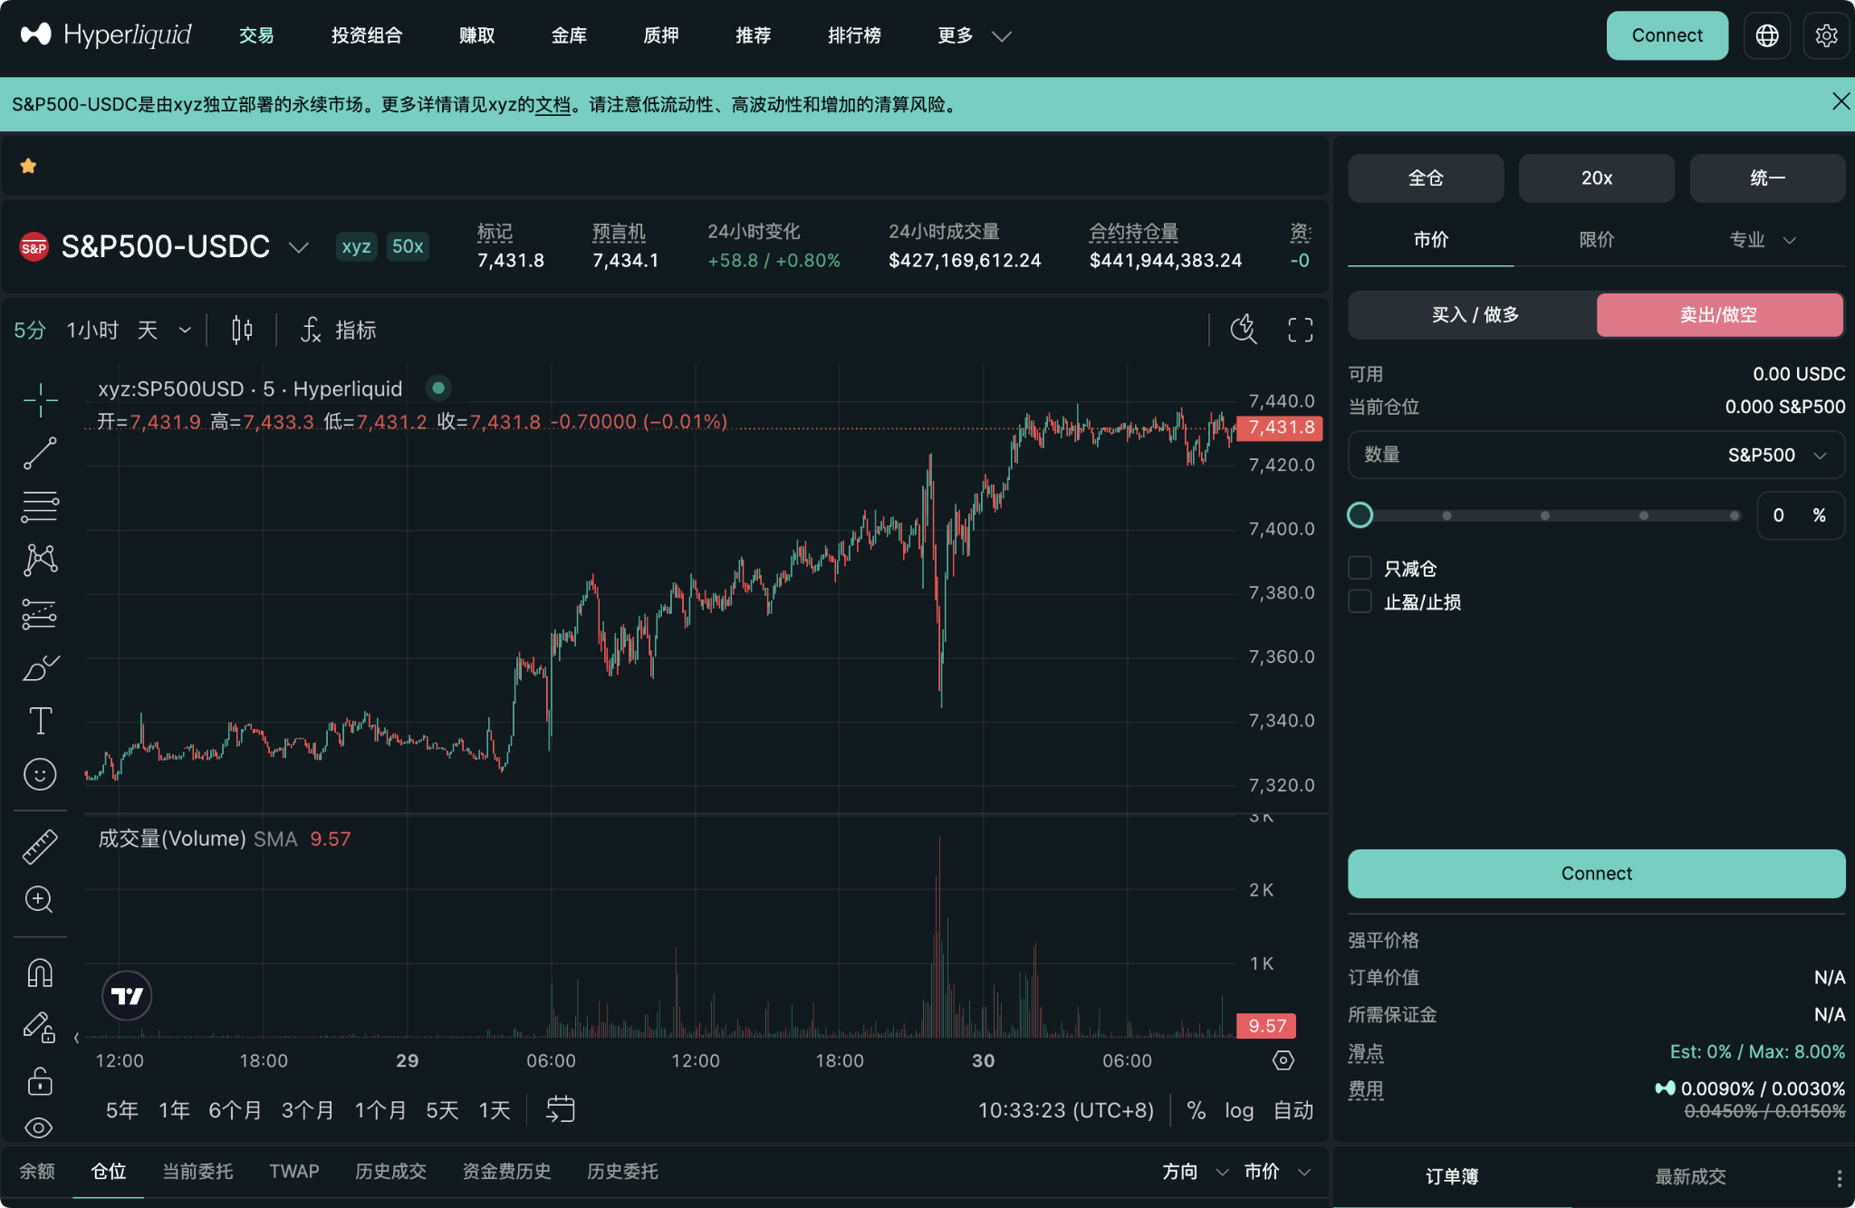Open the 专业 order type dropdown
Screen dimensions: 1855x1208
pyautogui.click(x=1762, y=240)
